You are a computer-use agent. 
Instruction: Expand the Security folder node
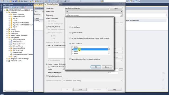coord(7,29)
